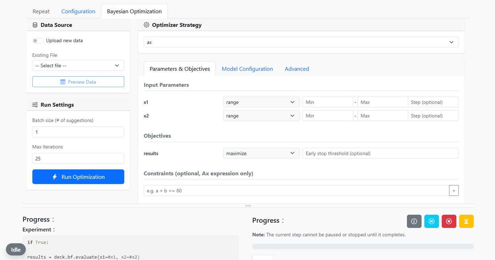Click the gray info icon button
The width and height of the screenshot is (495, 260).
[414, 221]
